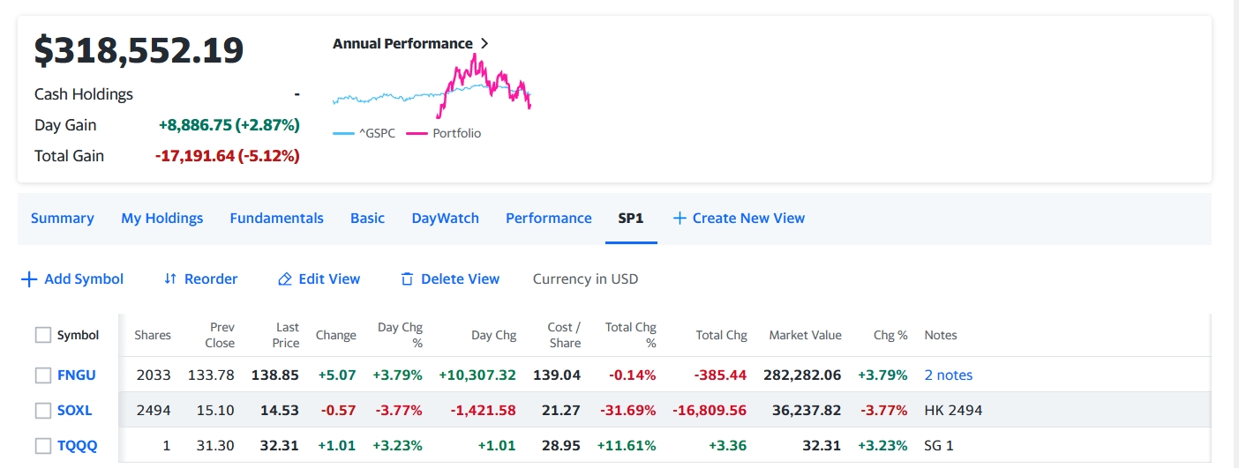Viewport: 1239px width, 468px height.
Task: Open the FNGU symbol link
Action: pos(77,375)
